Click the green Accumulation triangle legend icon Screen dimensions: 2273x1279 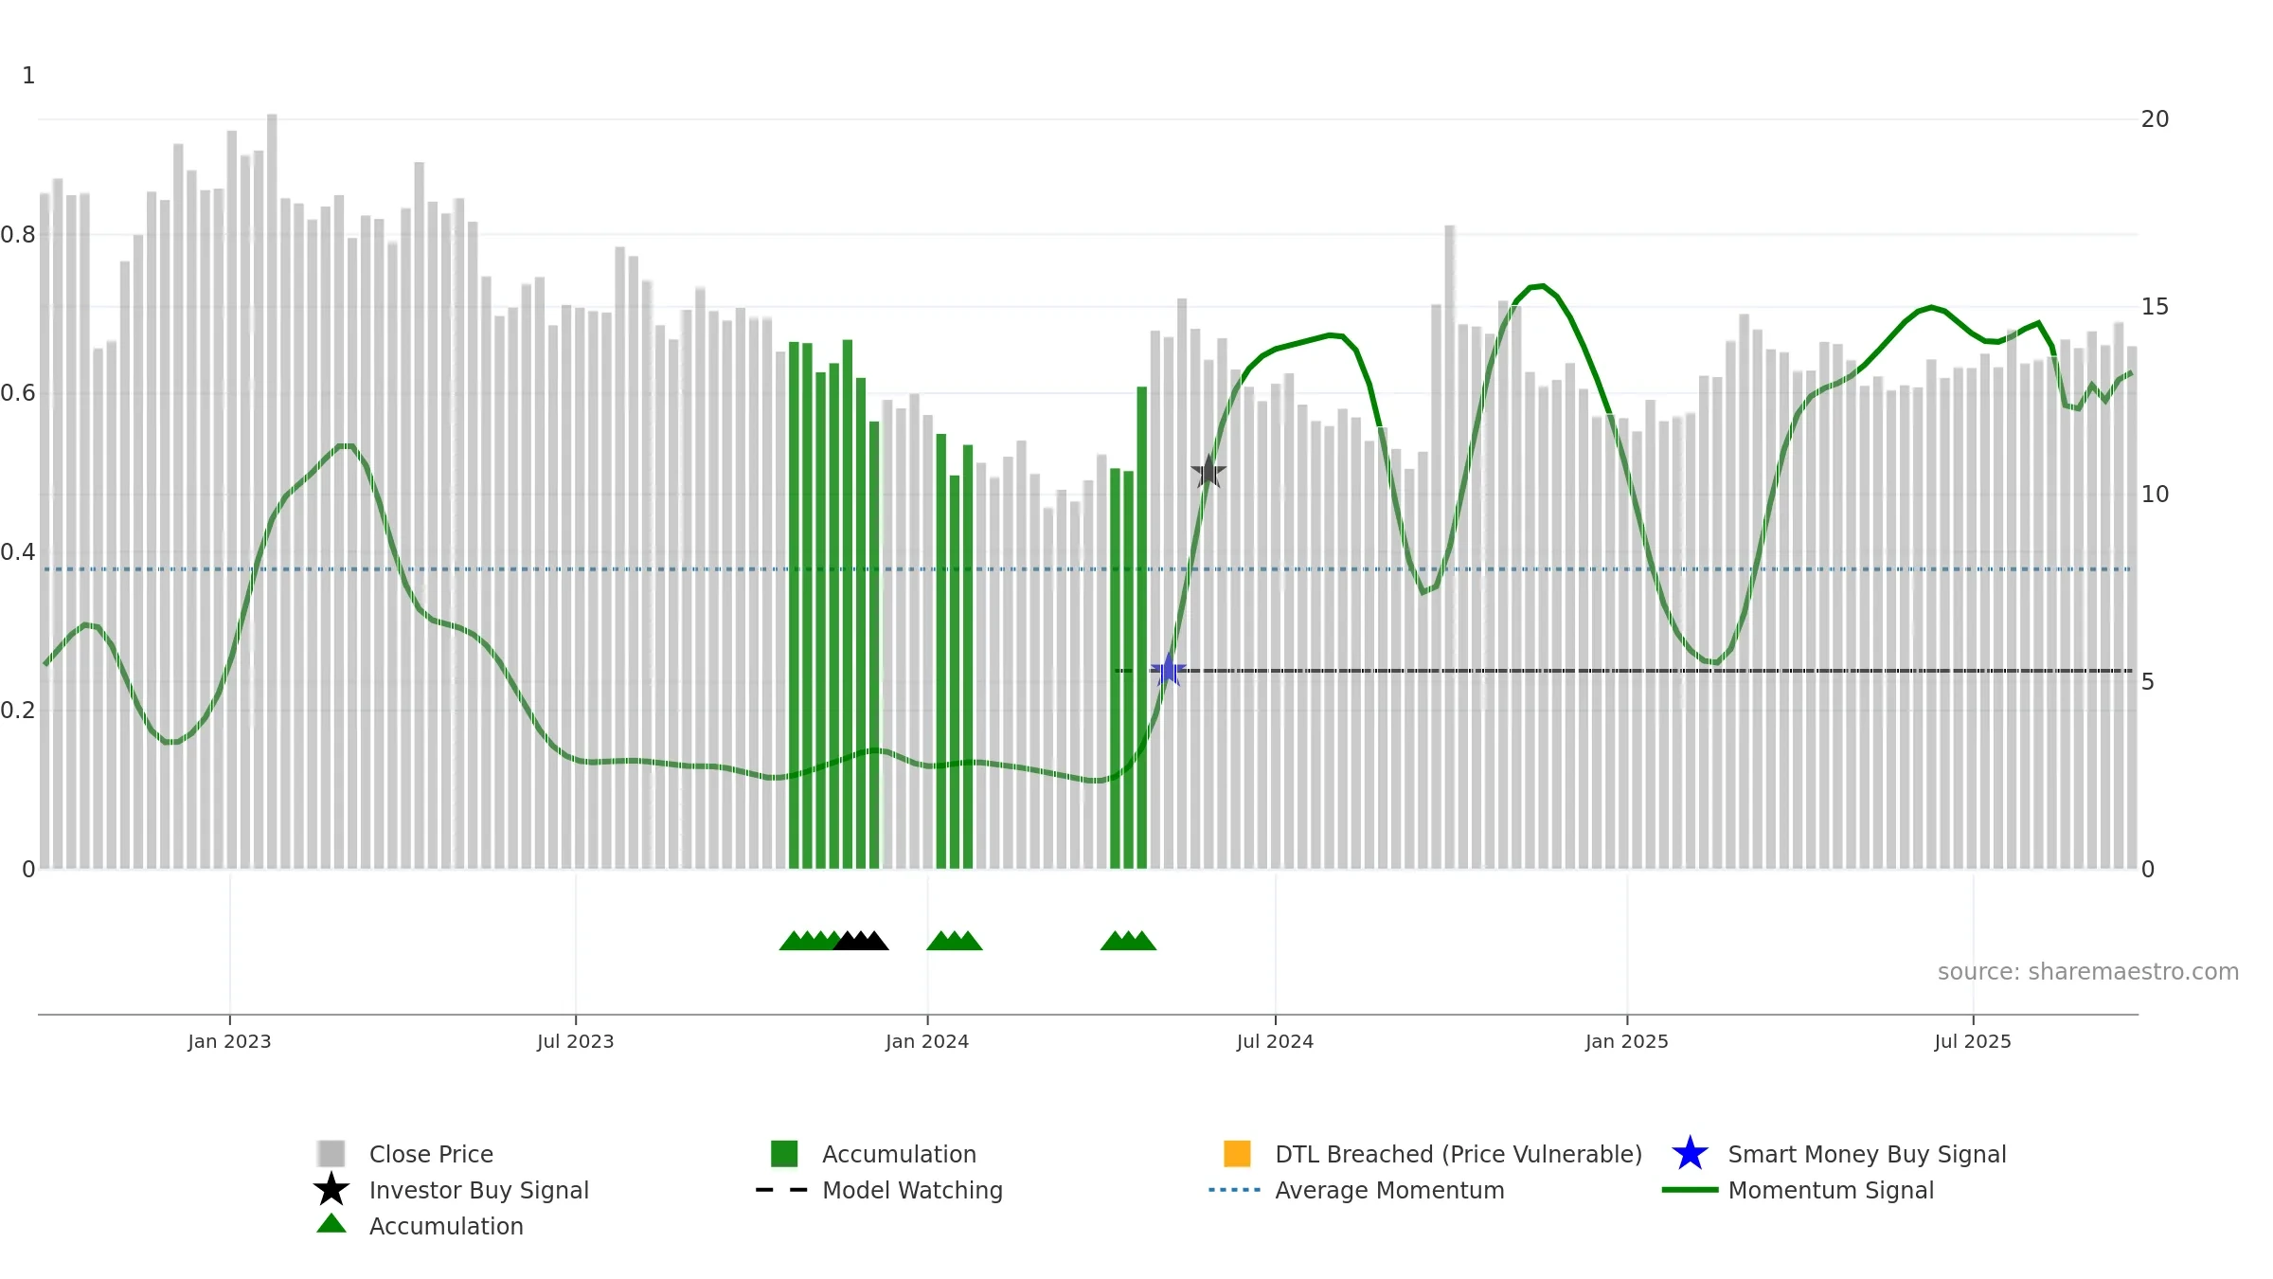click(x=331, y=1224)
